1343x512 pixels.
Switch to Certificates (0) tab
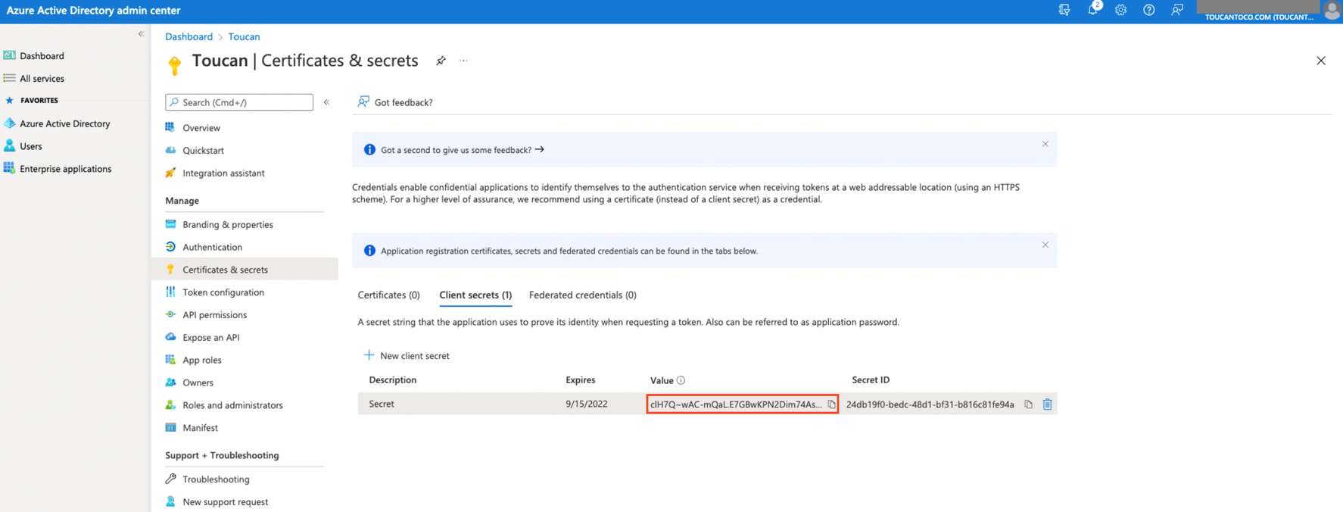388,295
